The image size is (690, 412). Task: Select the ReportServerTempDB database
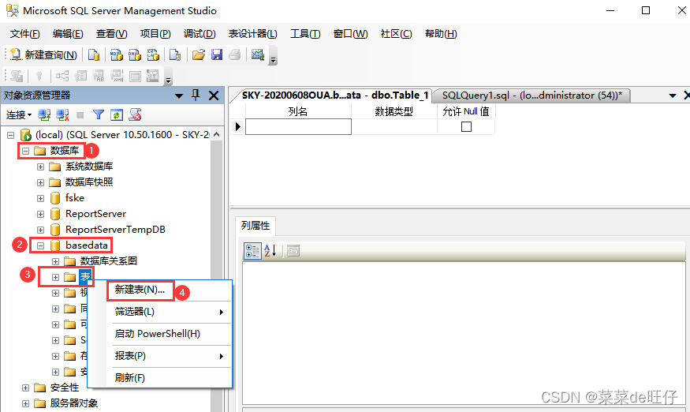pos(115,230)
